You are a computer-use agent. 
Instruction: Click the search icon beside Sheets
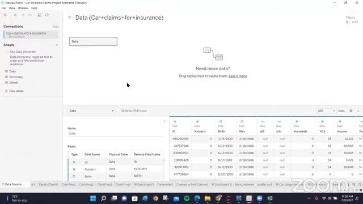pyautogui.click(x=57, y=45)
